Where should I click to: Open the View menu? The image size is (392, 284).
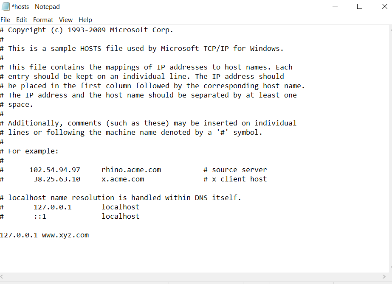click(66, 20)
